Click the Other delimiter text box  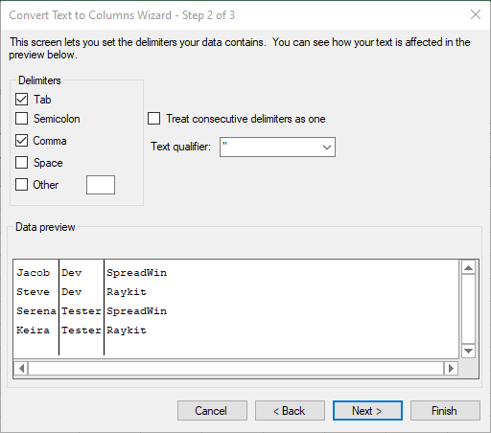(x=101, y=185)
